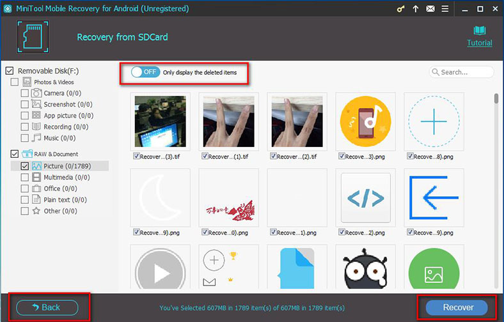This screenshot has width=504, height=322.
Task: Open the white moon thumbnail
Action: pyautogui.click(x=160, y=197)
